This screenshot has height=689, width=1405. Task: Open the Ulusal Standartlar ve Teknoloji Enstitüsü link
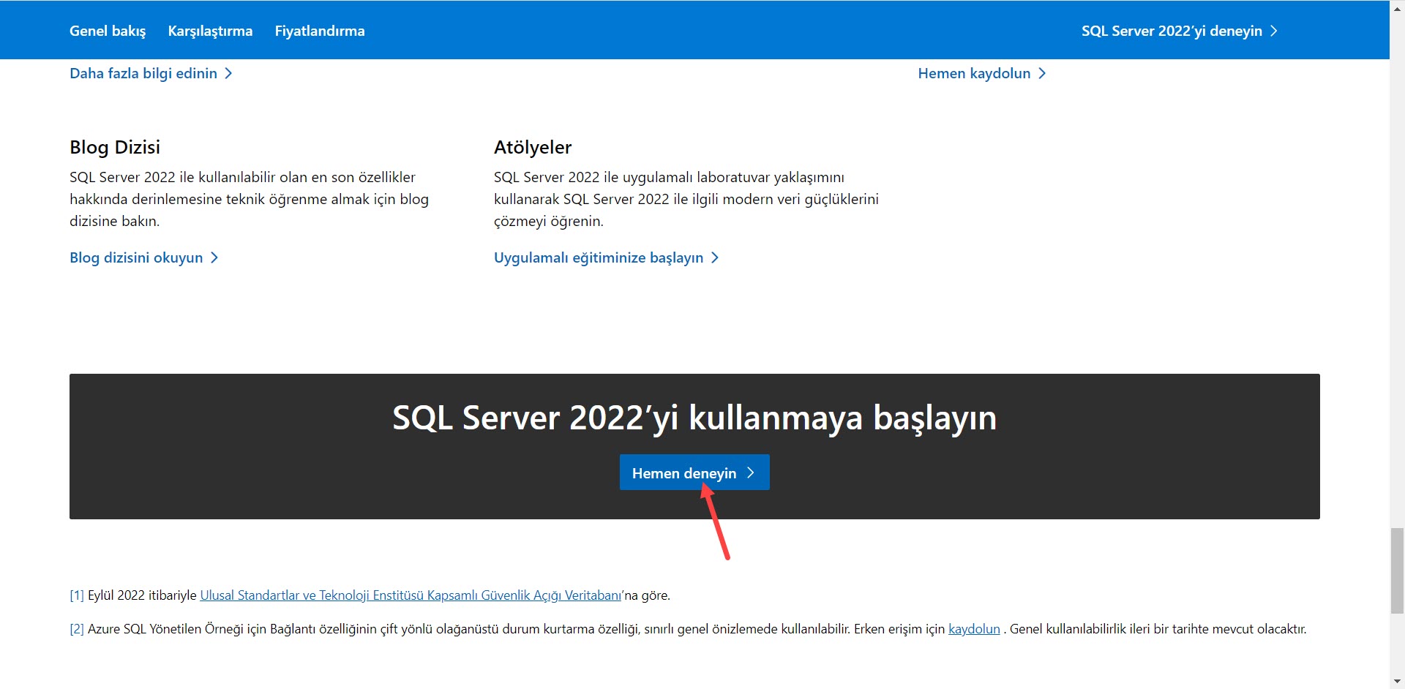[x=410, y=595]
